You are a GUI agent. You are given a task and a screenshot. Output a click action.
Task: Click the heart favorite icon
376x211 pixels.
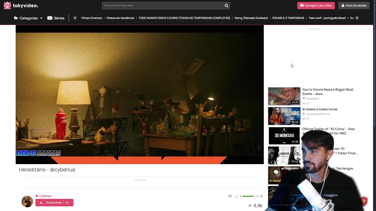[230, 196]
